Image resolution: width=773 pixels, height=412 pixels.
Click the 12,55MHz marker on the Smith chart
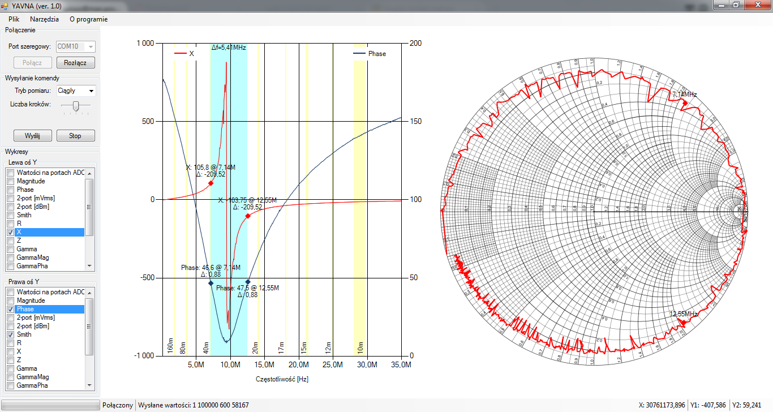pos(683,322)
